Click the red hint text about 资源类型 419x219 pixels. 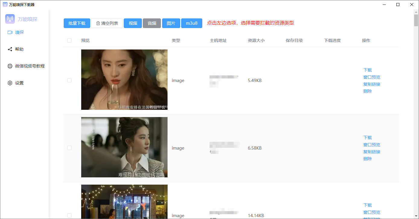[x=250, y=23]
